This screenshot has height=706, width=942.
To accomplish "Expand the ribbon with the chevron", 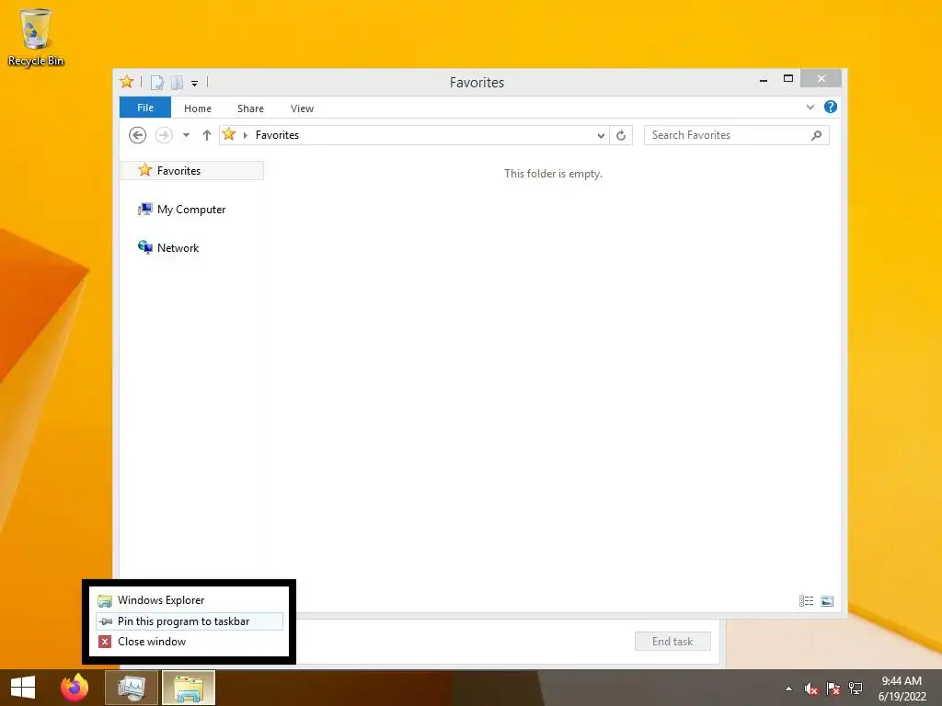I will click(x=810, y=107).
